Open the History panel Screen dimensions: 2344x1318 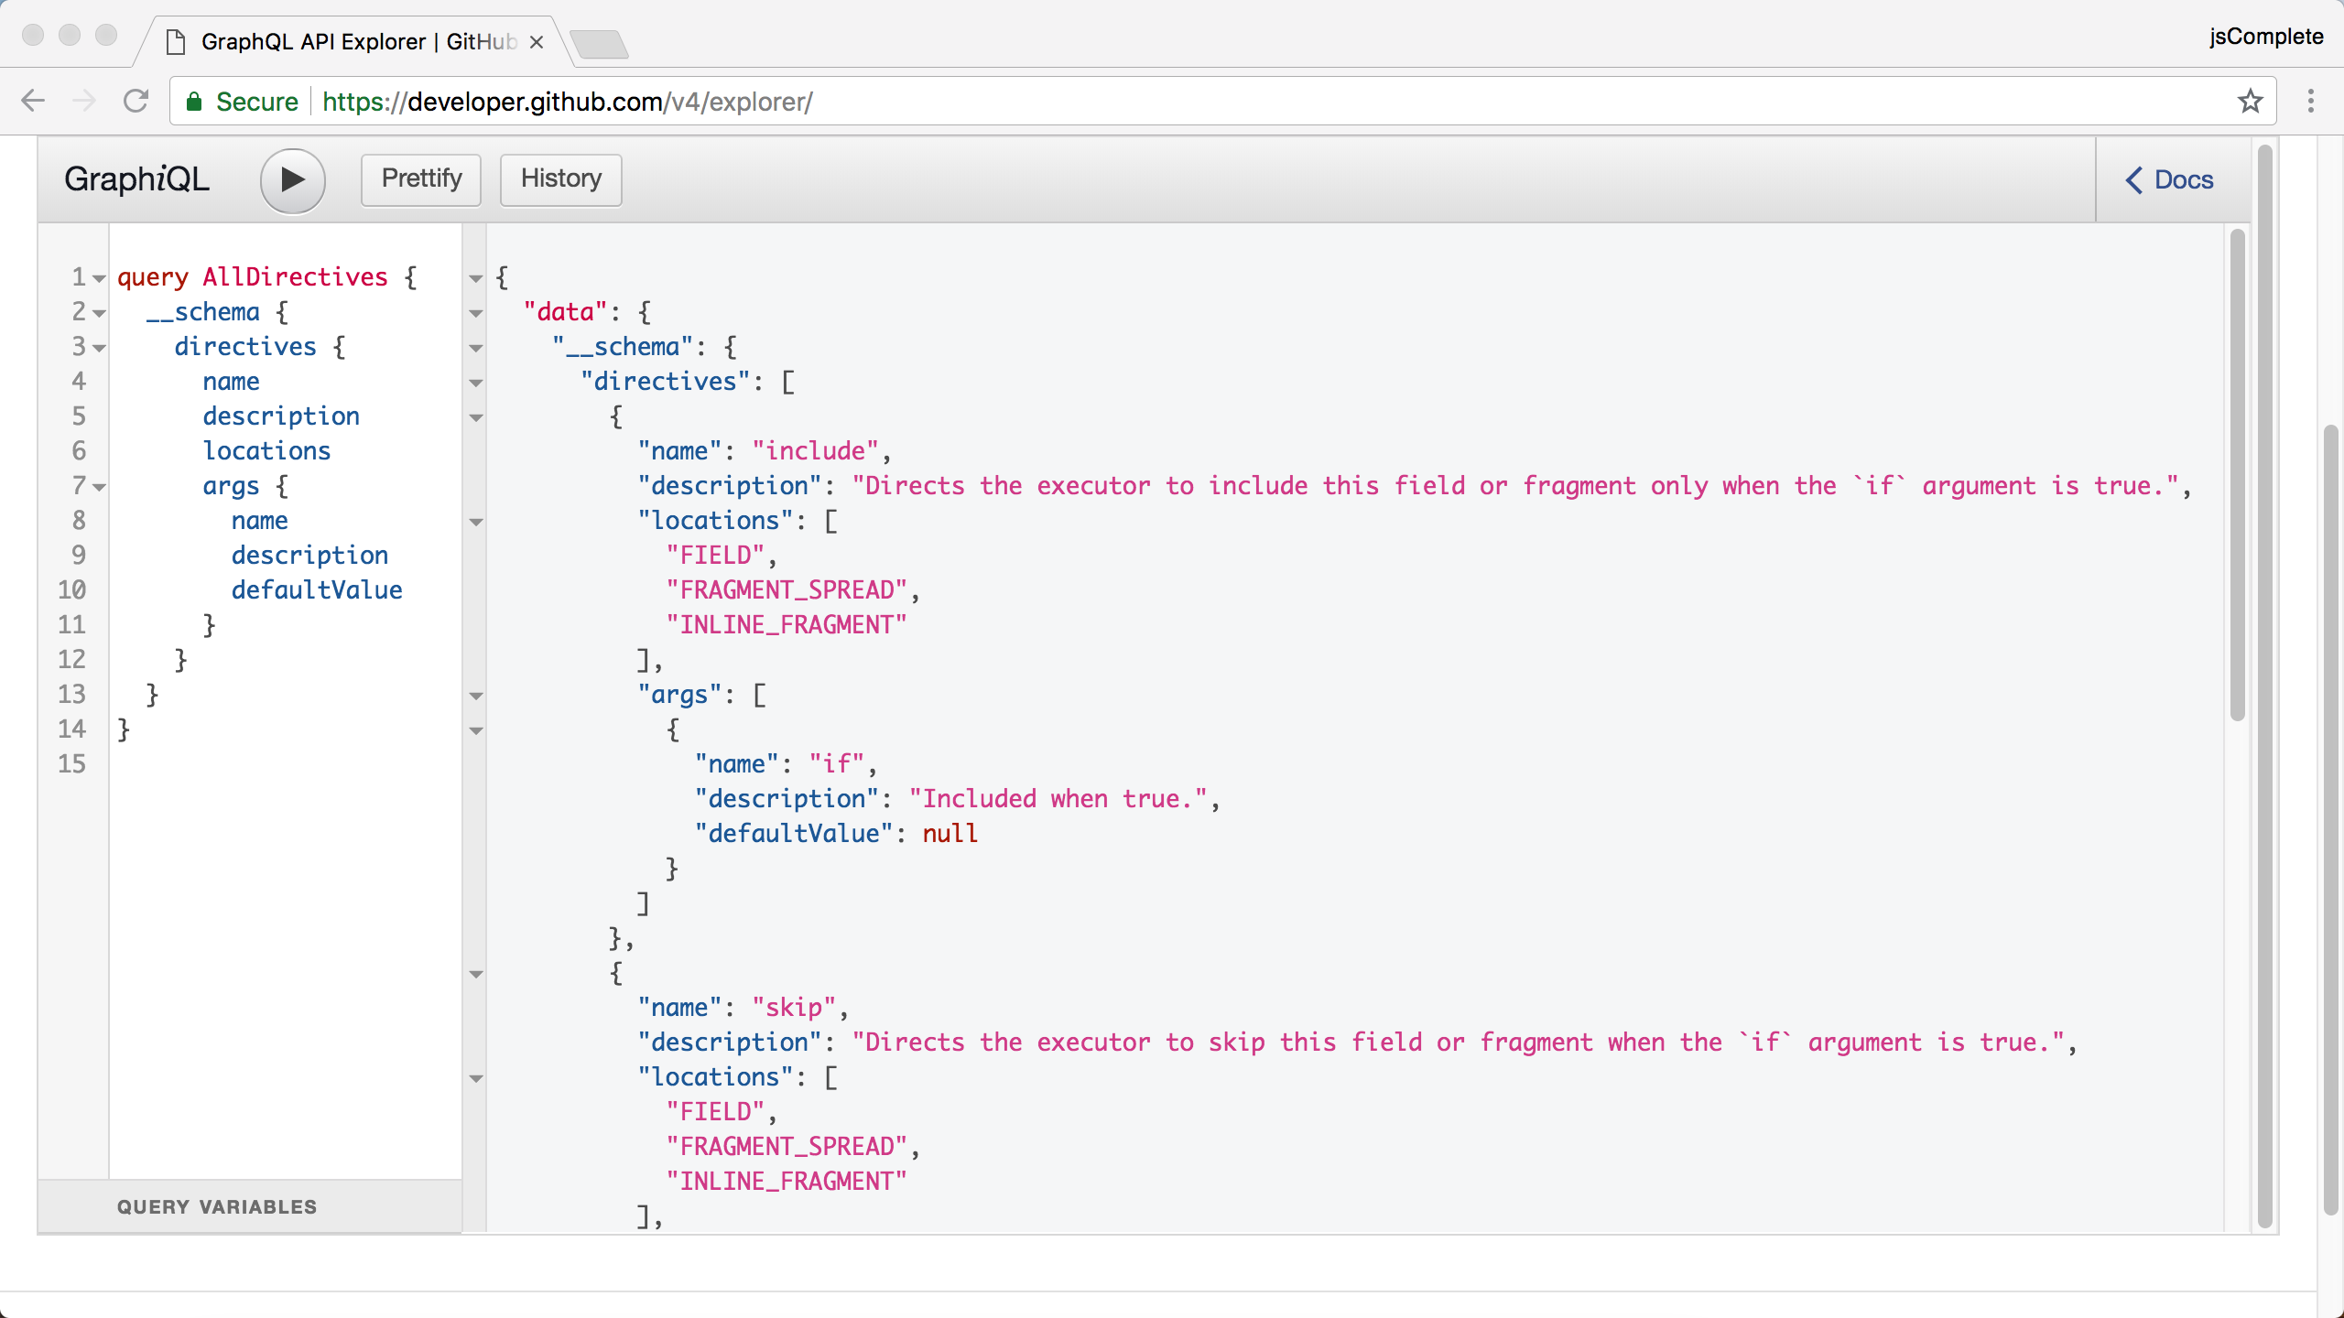(560, 178)
